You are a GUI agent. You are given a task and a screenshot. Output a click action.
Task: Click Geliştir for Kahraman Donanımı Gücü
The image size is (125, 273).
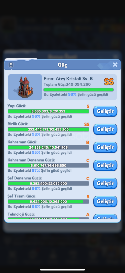click(x=105, y=165)
